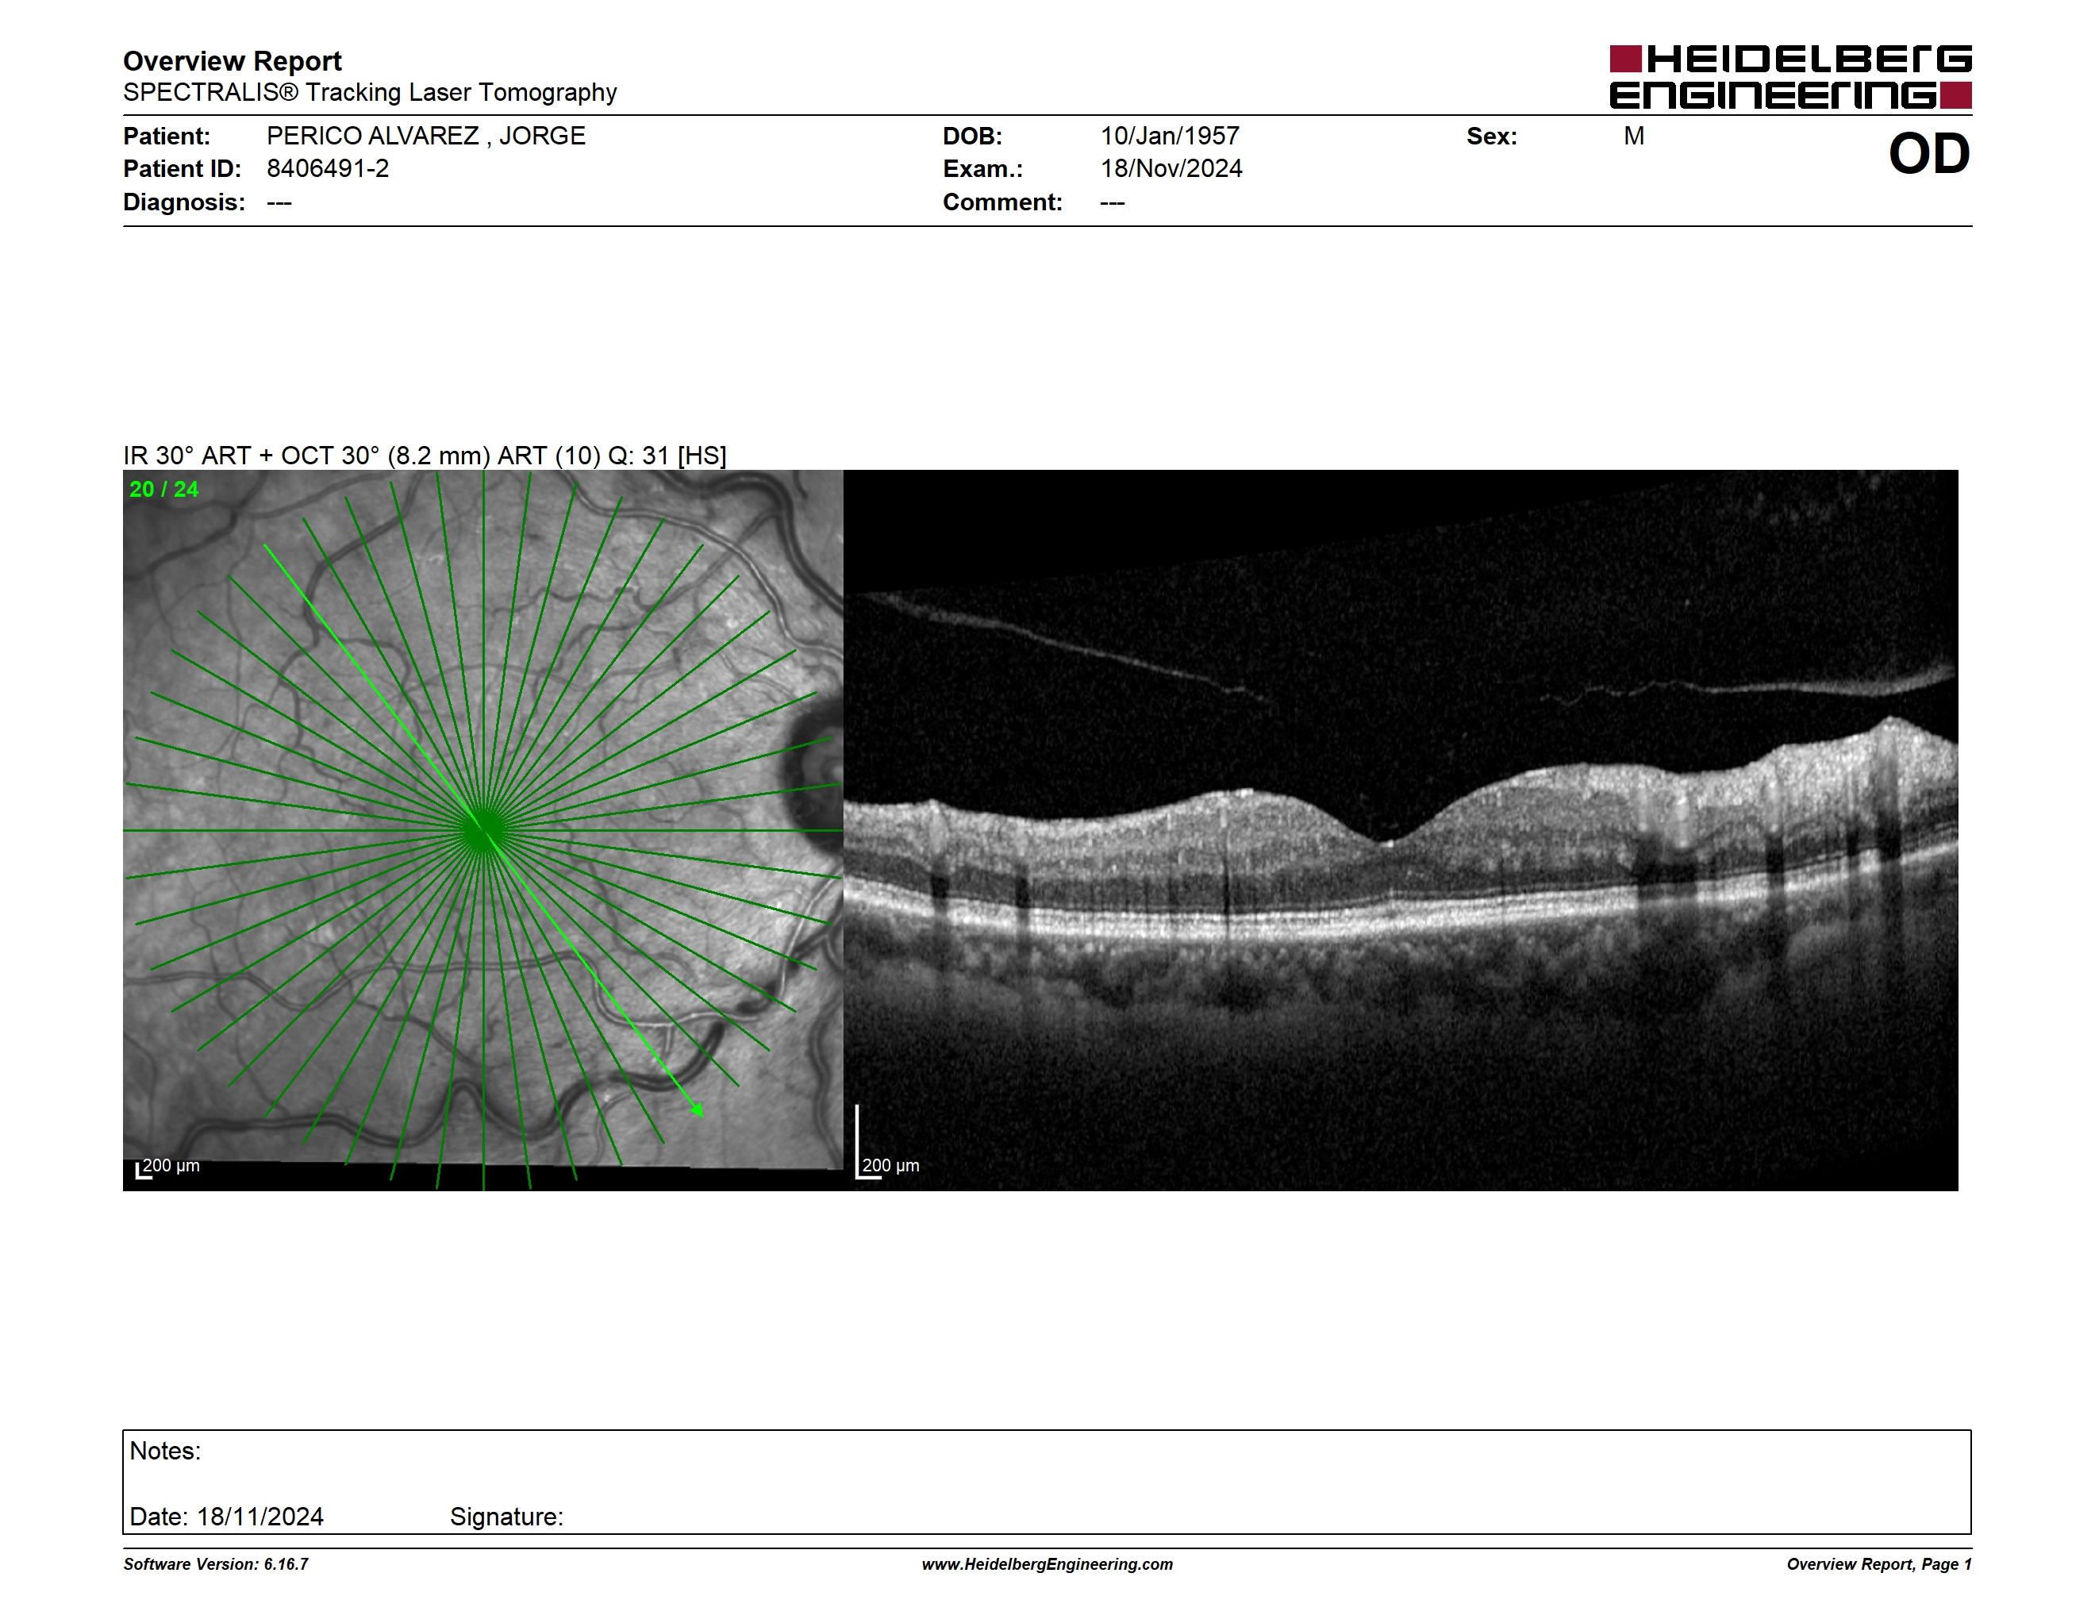
Task: Click the 'Exam.:' label
Action: [983, 169]
